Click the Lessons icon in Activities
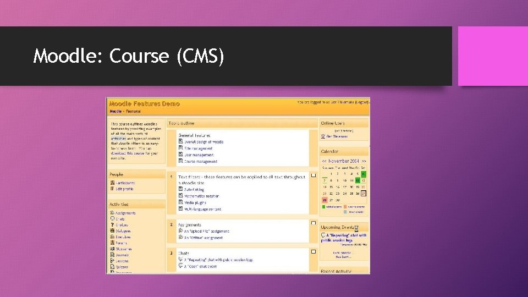This screenshot has height=297, width=528. [x=112, y=261]
